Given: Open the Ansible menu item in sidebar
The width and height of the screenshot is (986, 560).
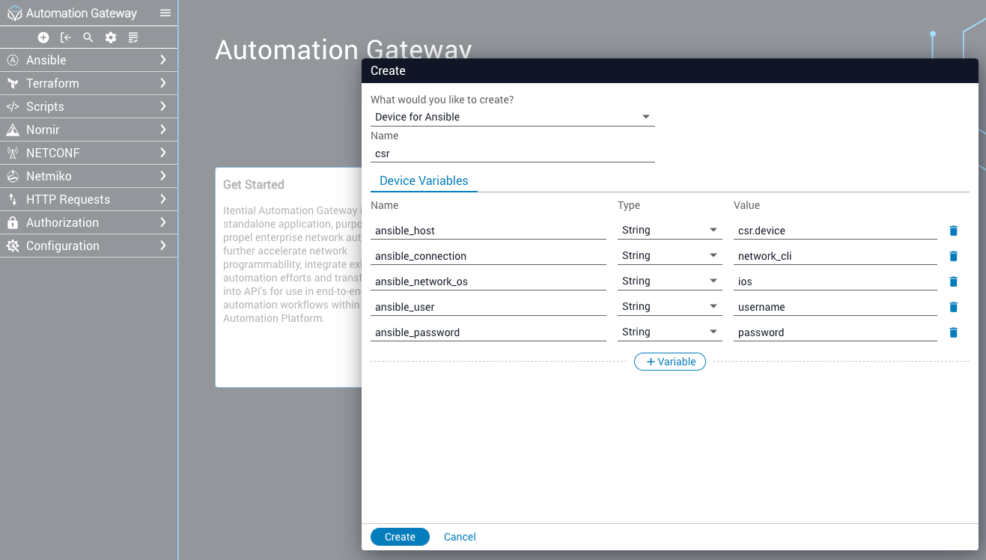Looking at the screenshot, I should (88, 60).
